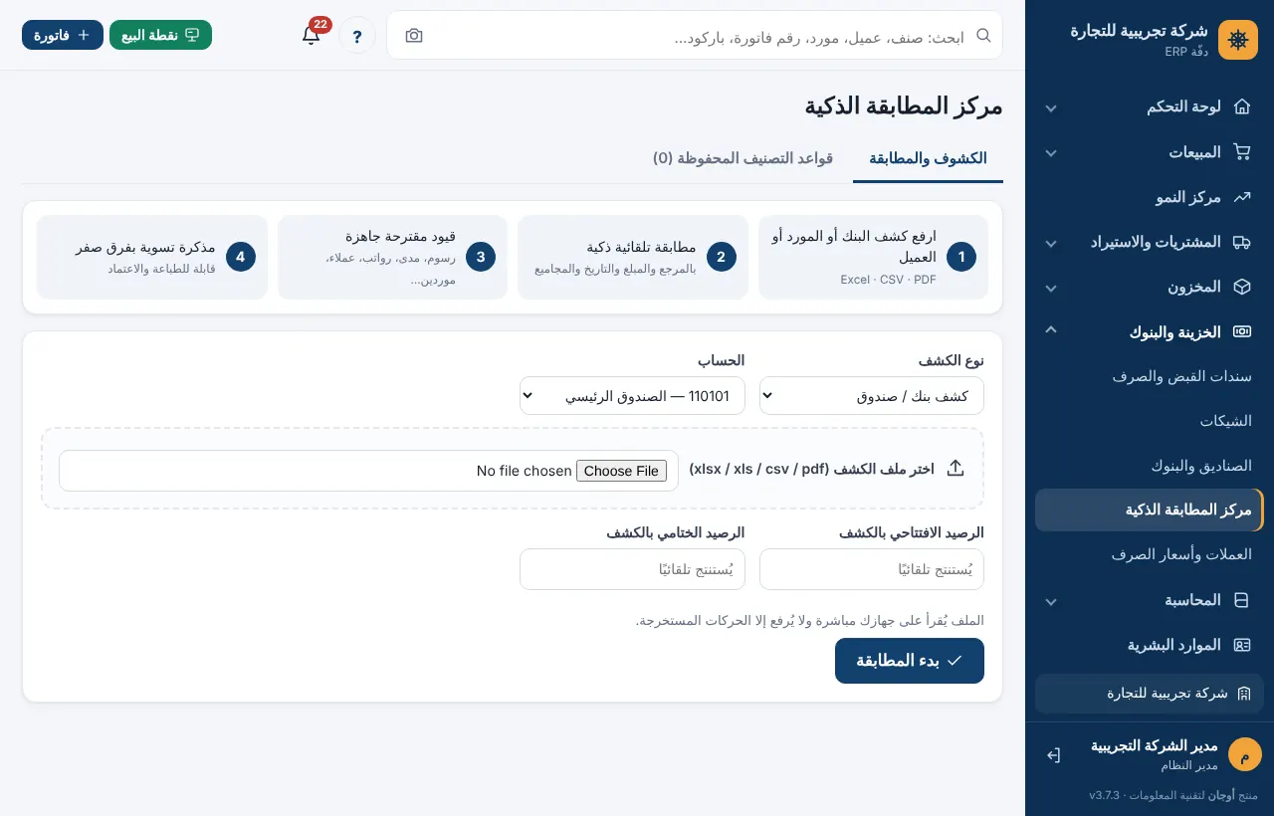
Task: Open نوع الكشف dropdown
Action: coord(872,395)
